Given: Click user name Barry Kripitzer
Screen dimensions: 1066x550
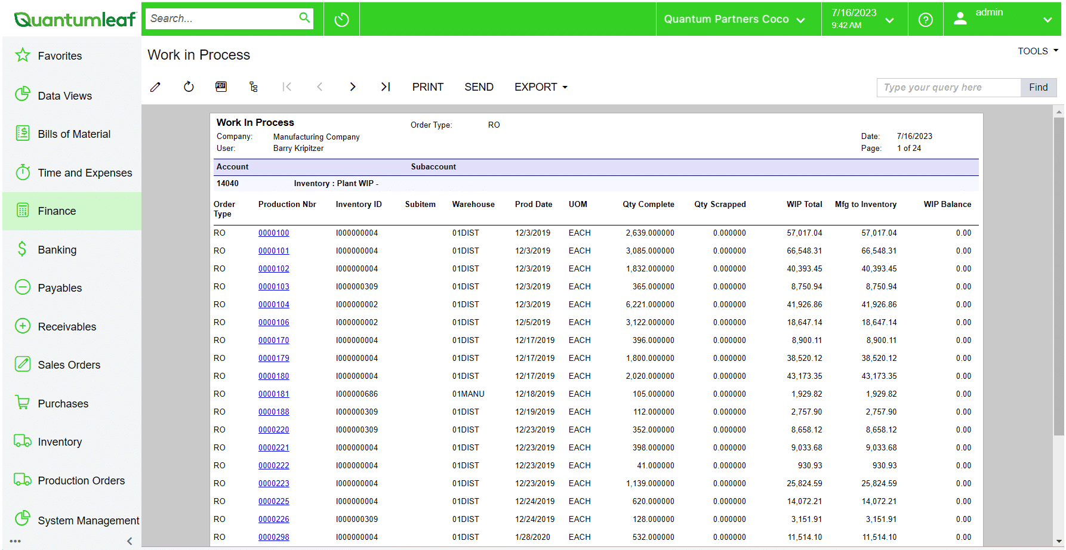Looking at the screenshot, I should (298, 148).
